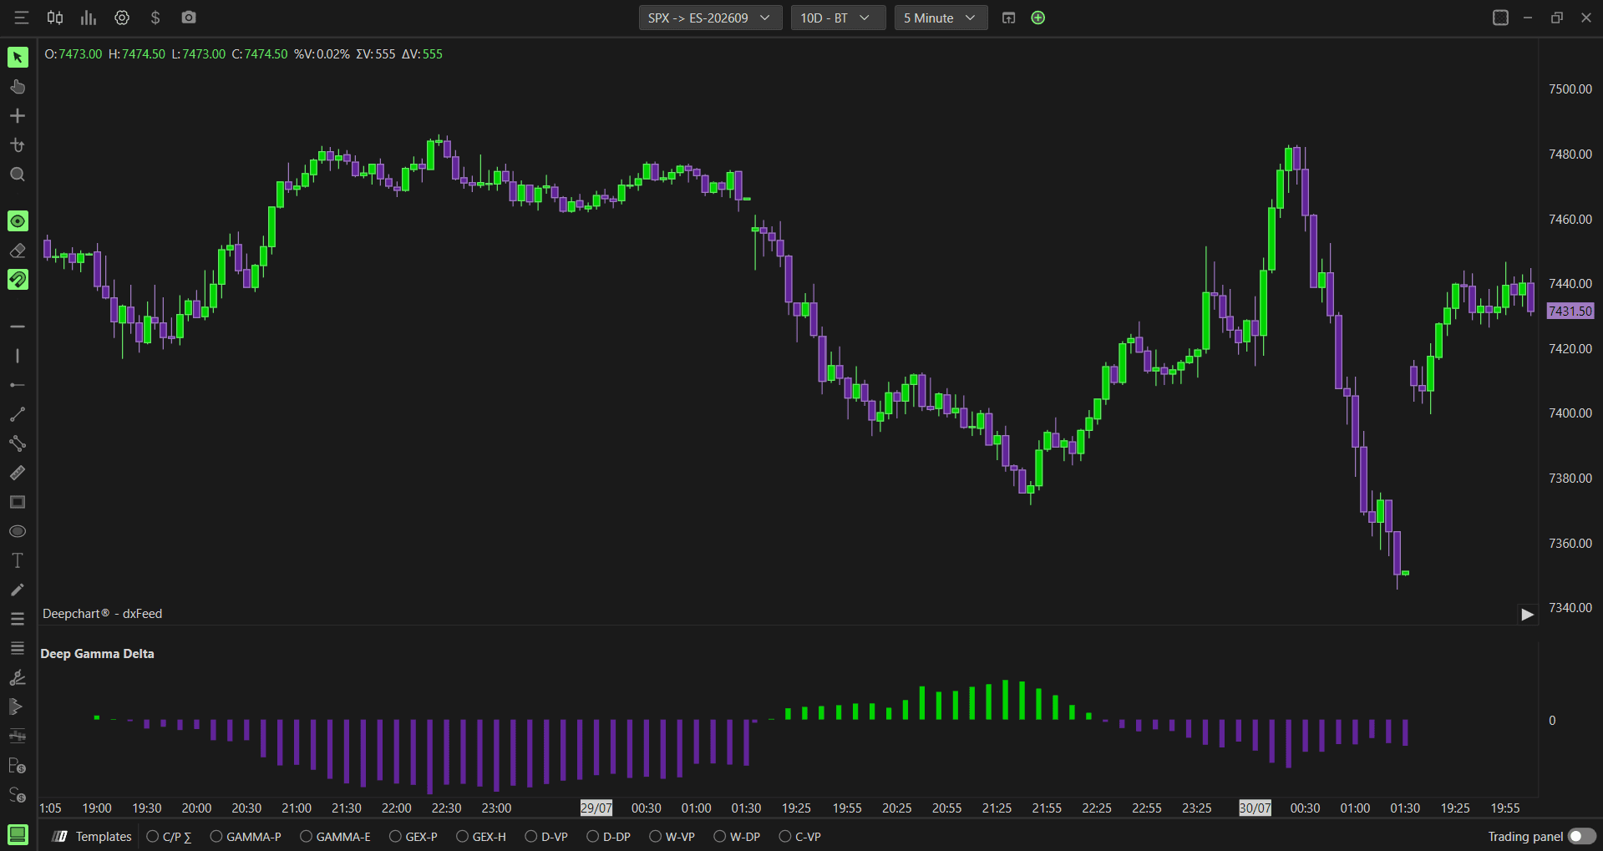Select the vertical line drawing tool

coord(18,356)
